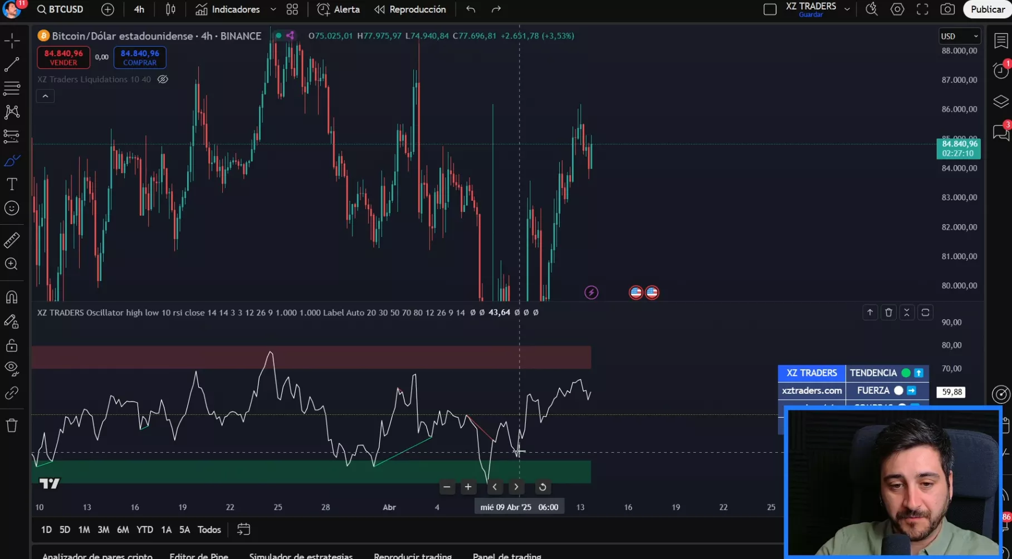Screen dimensions: 1012x559
Task: Click the COMPRAR 84.840,96 button
Action: tap(140, 57)
